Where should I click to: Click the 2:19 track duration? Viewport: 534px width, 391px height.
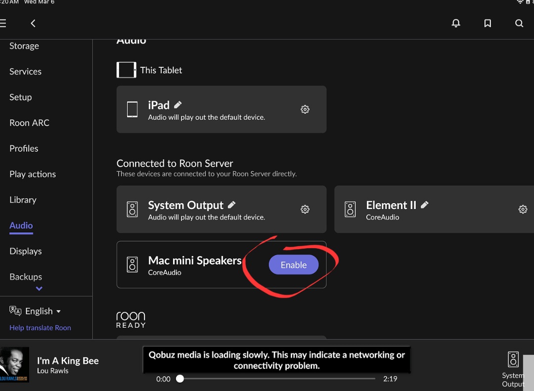(390, 379)
